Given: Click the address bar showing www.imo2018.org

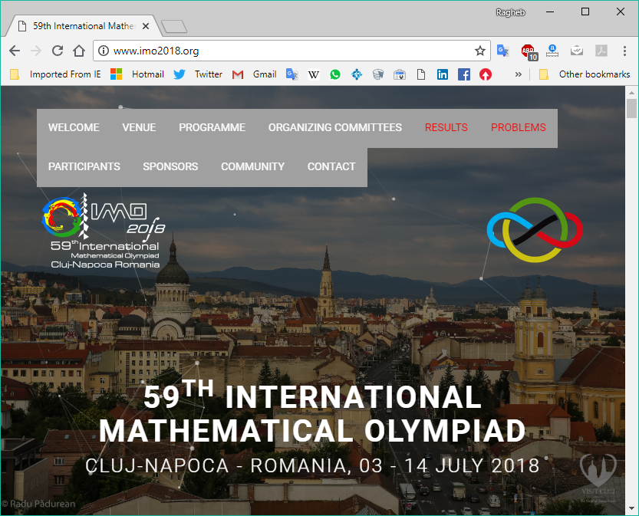Looking at the screenshot, I should [292, 51].
